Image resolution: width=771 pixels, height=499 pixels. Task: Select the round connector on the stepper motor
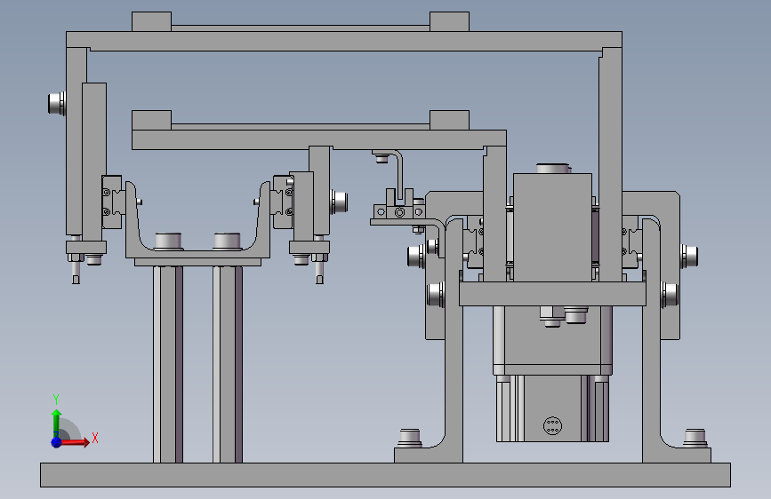click(552, 425)
